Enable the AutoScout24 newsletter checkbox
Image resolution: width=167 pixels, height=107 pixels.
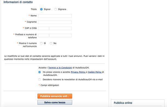pos(39,79)
